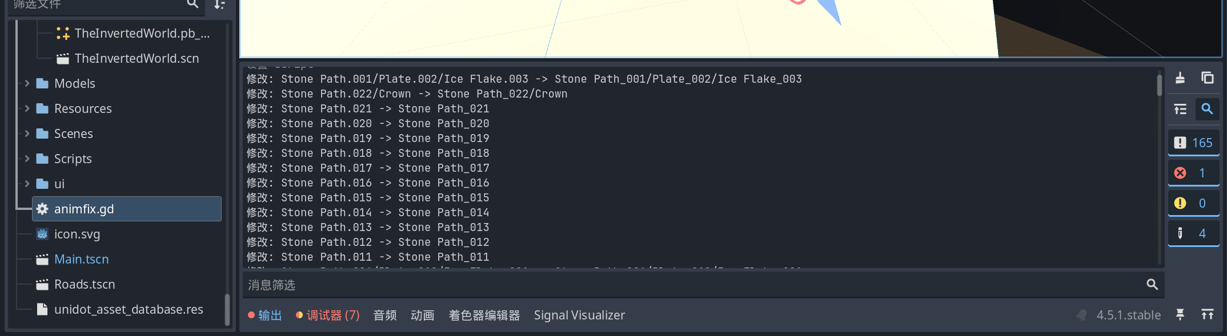The image size is (1227, 336).
Task: Click the search icon in the 消息筛选 bar
Action: point(1152,285)
